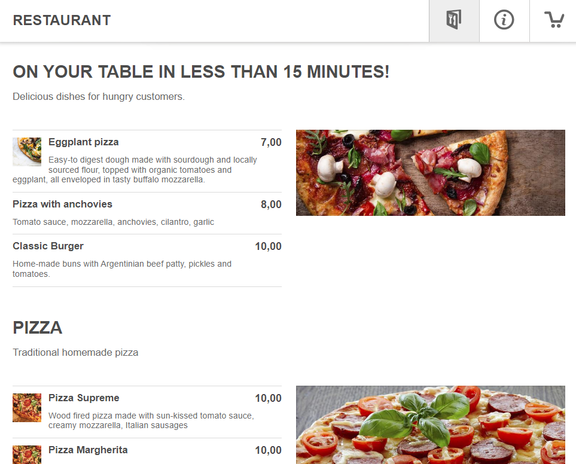Click the large pizza banner photo on the right

430,172
